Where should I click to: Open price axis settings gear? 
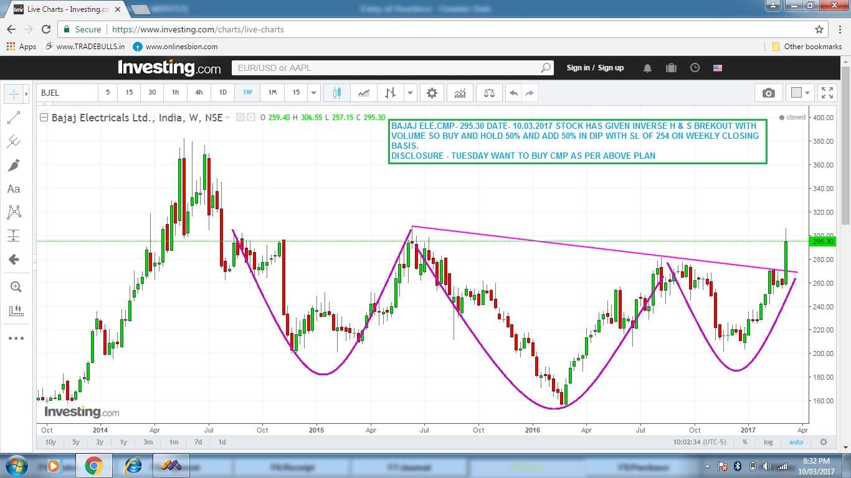tap(824, 442)
